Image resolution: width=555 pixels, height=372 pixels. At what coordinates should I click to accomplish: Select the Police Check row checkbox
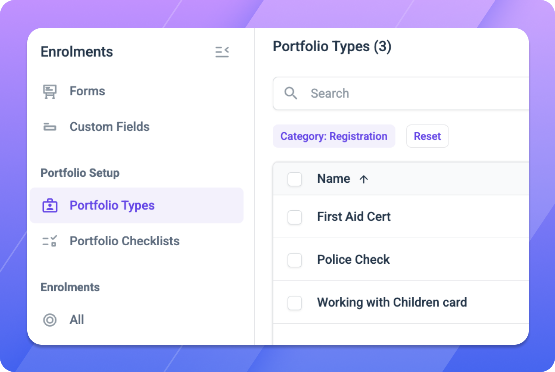pyautogui.click(x=294, y=260)
